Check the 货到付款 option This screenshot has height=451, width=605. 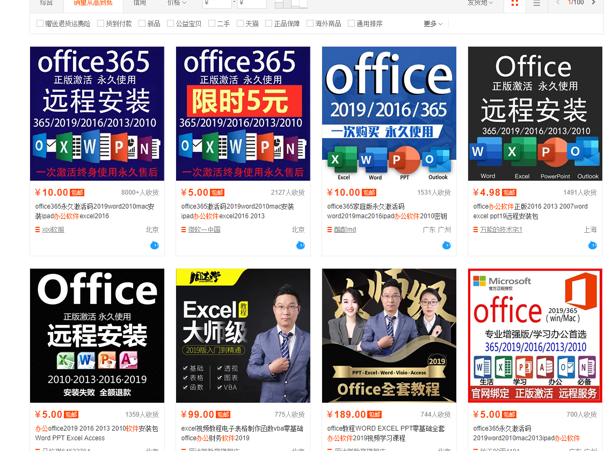pos(101,24)
